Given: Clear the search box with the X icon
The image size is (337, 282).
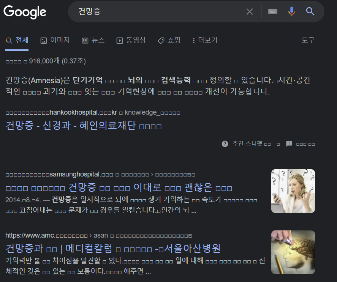Looking at the screenshot, I should (249, 11).
